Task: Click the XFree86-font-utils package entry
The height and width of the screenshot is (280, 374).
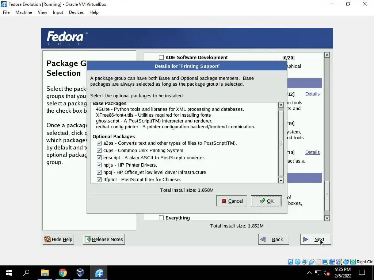Action: click(153, 115)
